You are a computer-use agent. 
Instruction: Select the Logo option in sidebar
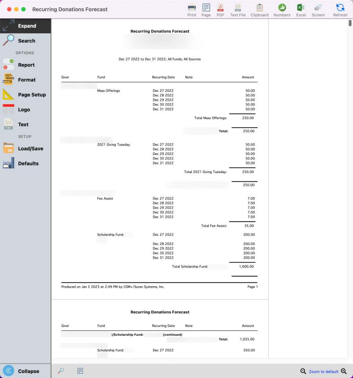click(24, 110)
